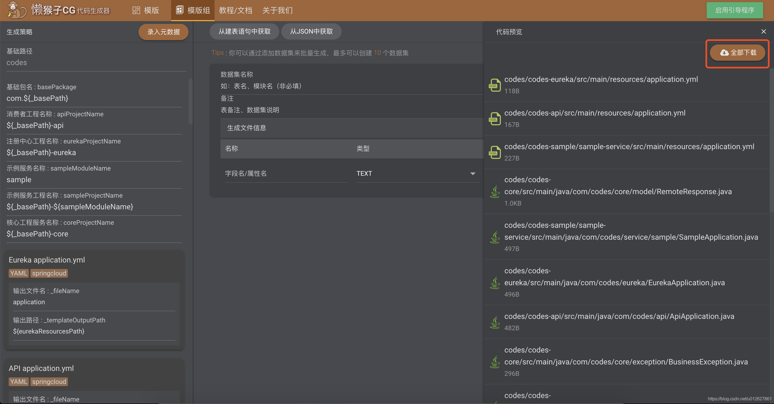Click 从建表语句中获取 button
The image size is (774, 404).
244,31
